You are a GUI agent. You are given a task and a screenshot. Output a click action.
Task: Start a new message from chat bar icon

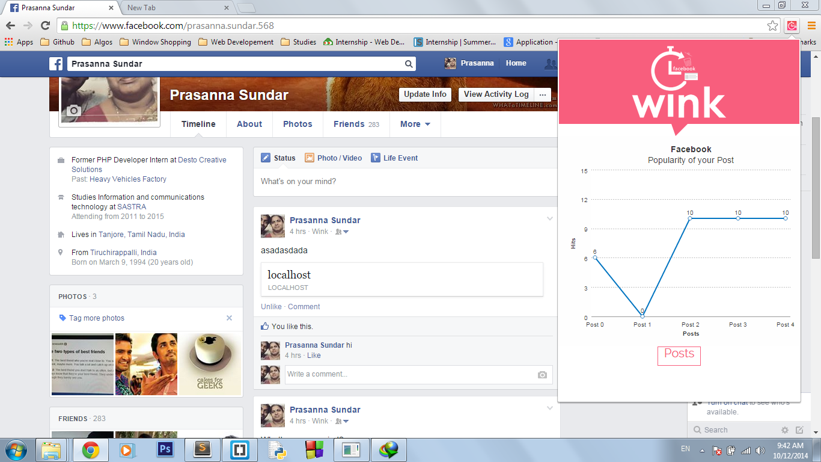coord(799,430)
